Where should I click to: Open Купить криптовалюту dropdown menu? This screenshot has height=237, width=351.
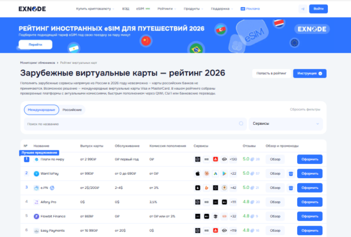point(95,9)
